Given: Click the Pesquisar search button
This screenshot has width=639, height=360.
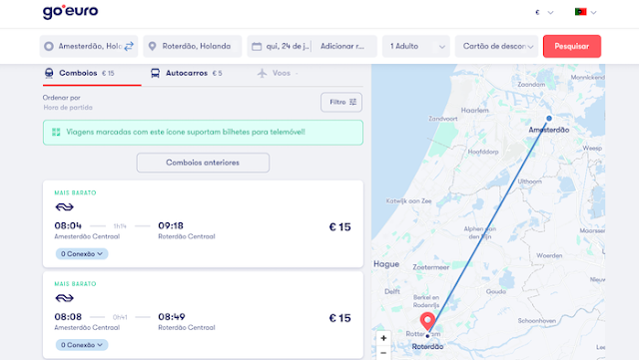Looking at the screenshot, I should coord(572,47).
